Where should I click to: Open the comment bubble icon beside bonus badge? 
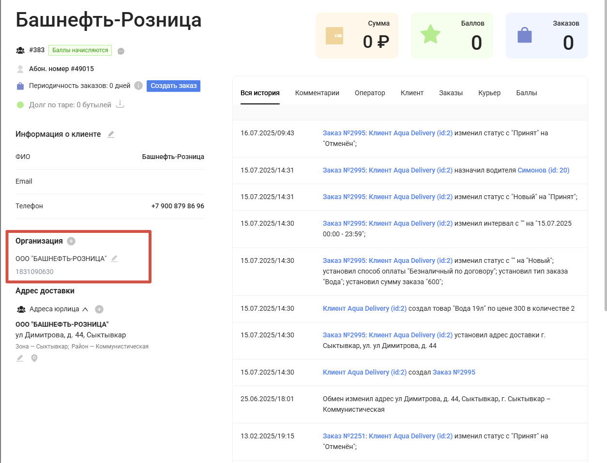[x=121, y=51]
